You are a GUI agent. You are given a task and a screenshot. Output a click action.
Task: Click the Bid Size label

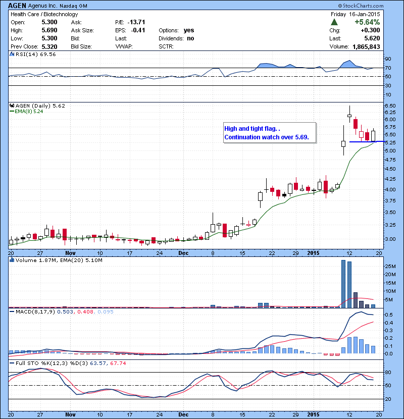(81, 46)
